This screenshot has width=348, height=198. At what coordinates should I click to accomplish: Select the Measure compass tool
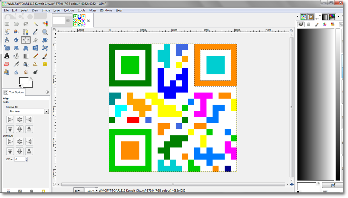click(x=7, y=40)
